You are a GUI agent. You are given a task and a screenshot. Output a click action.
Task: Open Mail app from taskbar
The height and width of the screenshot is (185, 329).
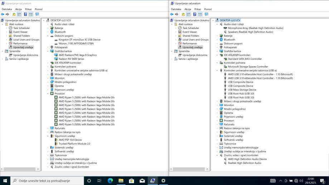pos(142,181)
